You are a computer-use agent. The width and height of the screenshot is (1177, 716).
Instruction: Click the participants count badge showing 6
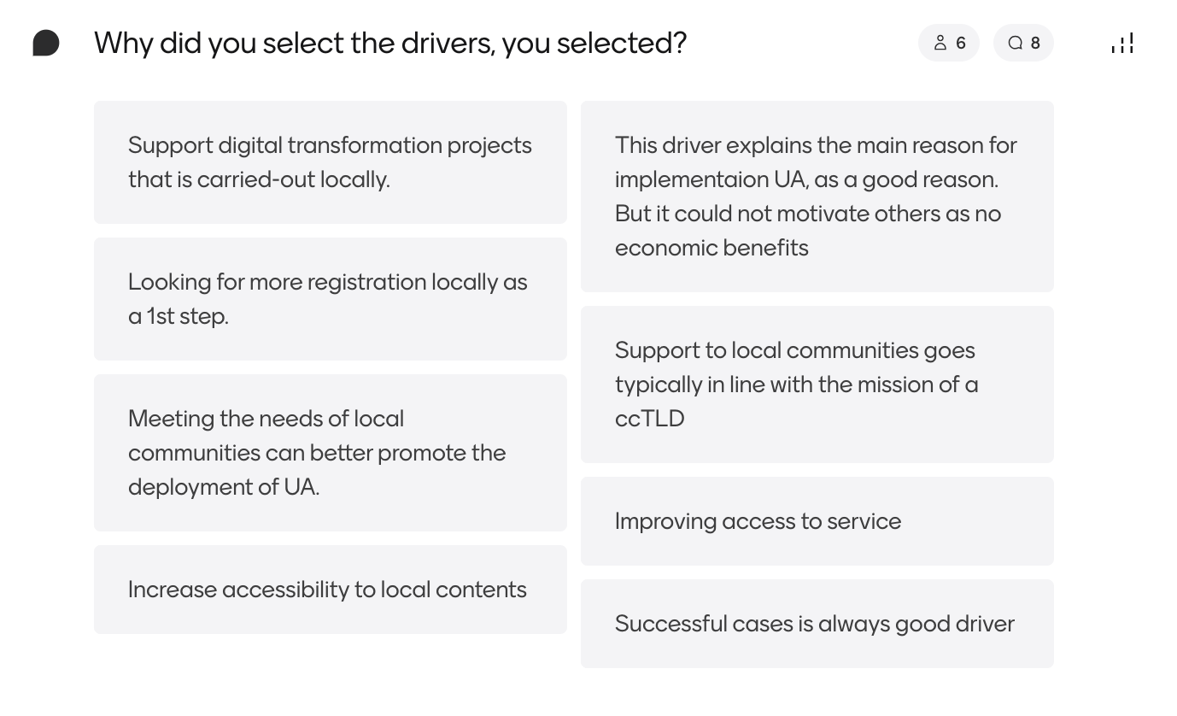click(x=949, y=43)
